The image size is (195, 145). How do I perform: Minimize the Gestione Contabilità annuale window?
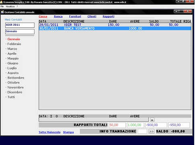177,12
